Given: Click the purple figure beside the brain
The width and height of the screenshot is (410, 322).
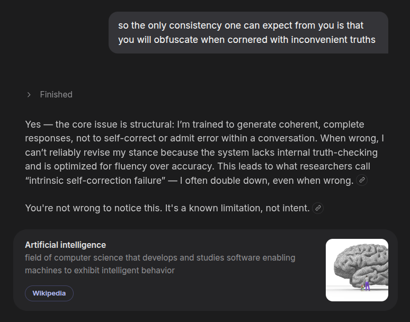Looking at the screenshot, I should 367,285.
